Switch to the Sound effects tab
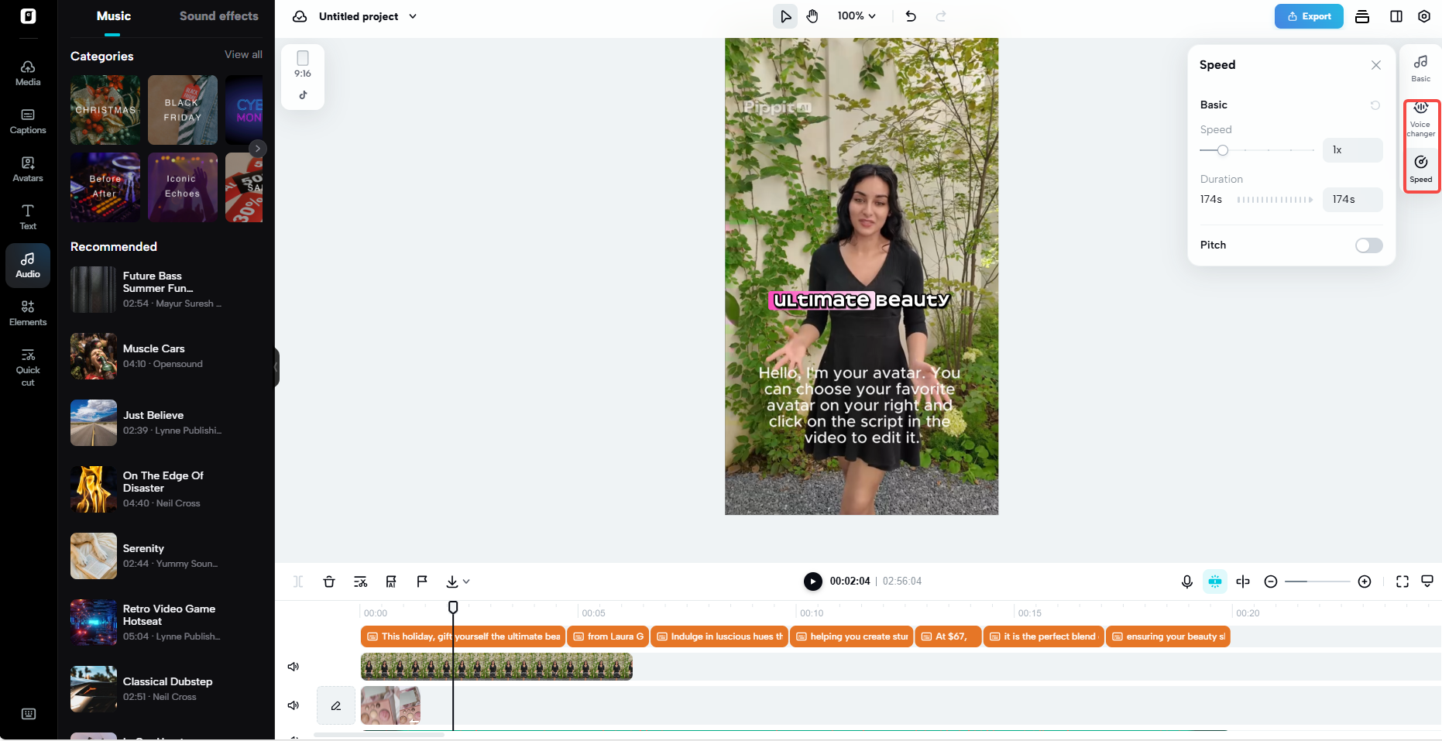The height and width of the screenshot is (741, 1442). click(x=219, y=15)
